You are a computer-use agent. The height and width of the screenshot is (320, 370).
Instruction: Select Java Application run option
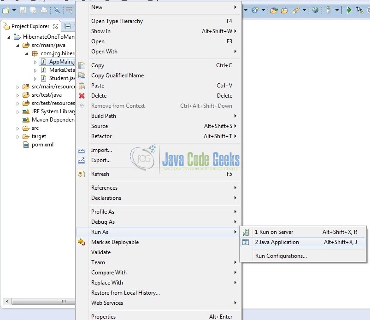(x=303, y=242)
